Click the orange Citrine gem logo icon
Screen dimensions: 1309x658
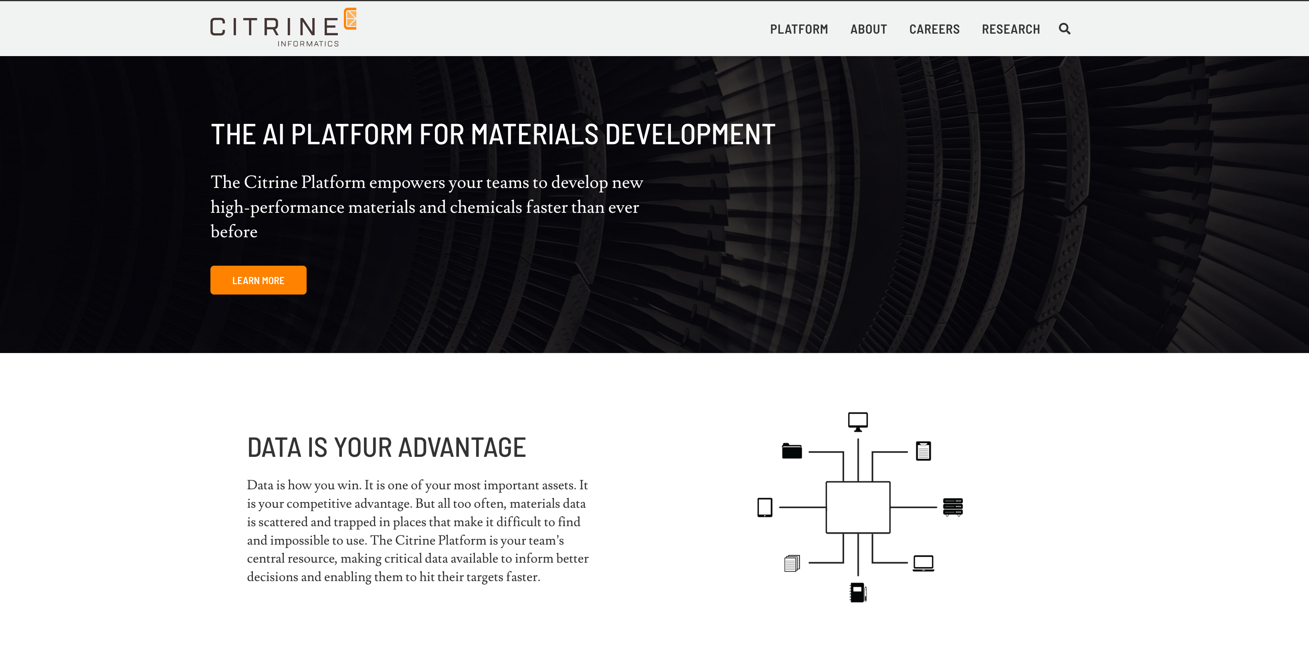click(x=350, y=19)
